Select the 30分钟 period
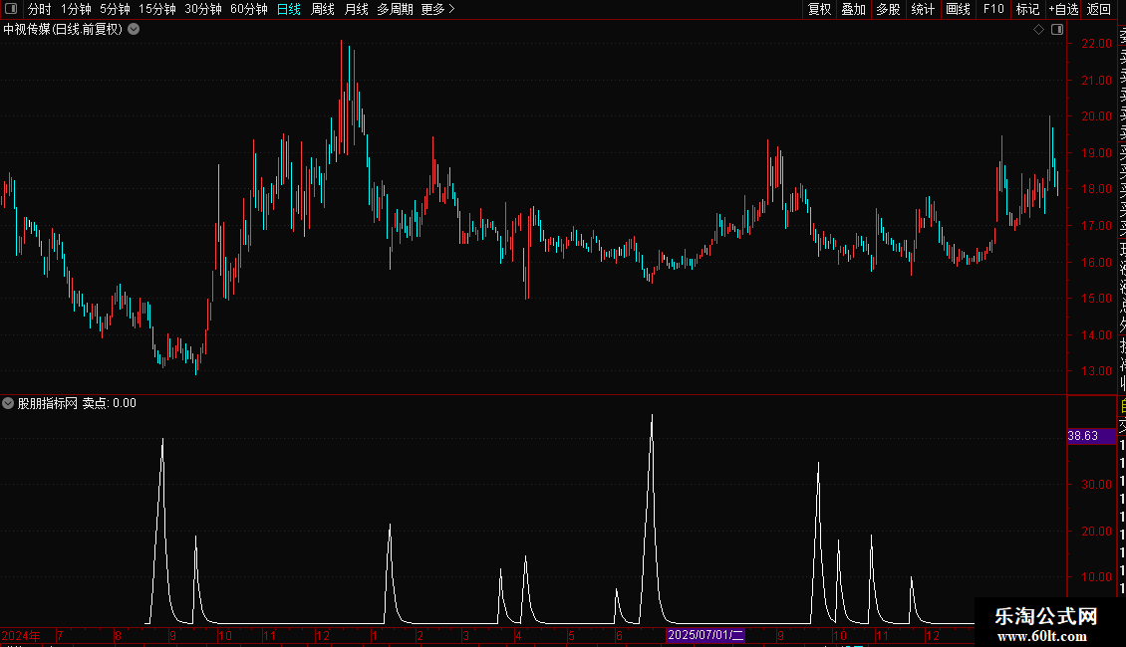The width and height of the screenshot is (1126, 647). (203, 9)
